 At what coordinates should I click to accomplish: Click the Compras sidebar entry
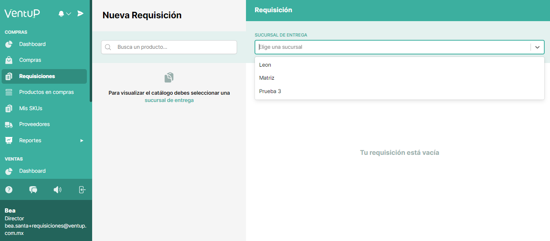click(x=29, y=60)
